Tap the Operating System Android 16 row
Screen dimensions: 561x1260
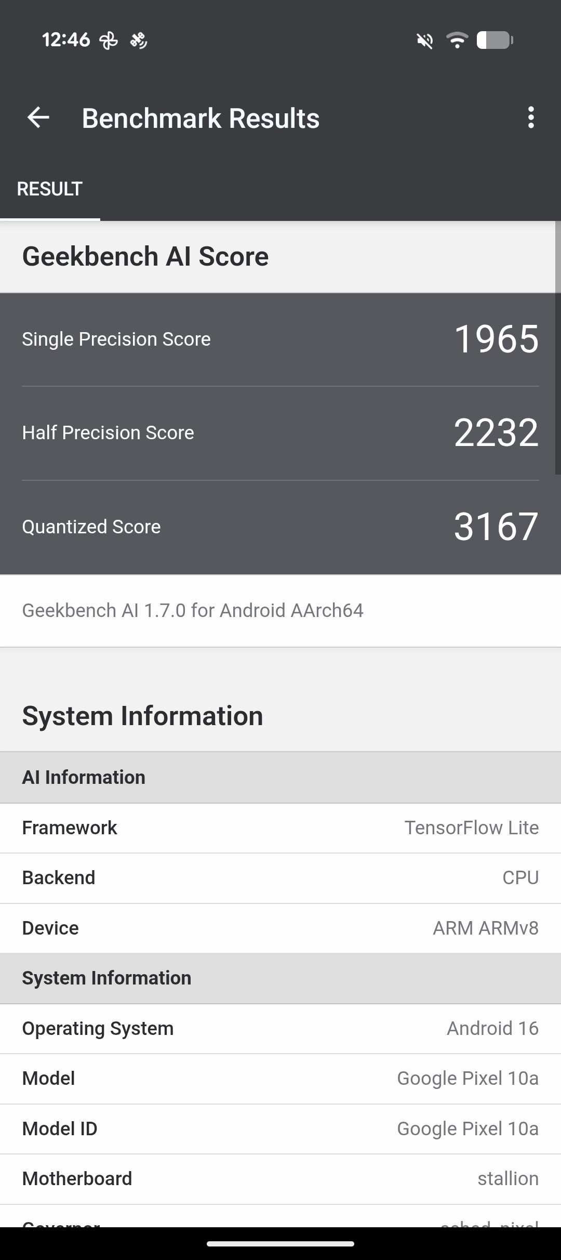280,1029
